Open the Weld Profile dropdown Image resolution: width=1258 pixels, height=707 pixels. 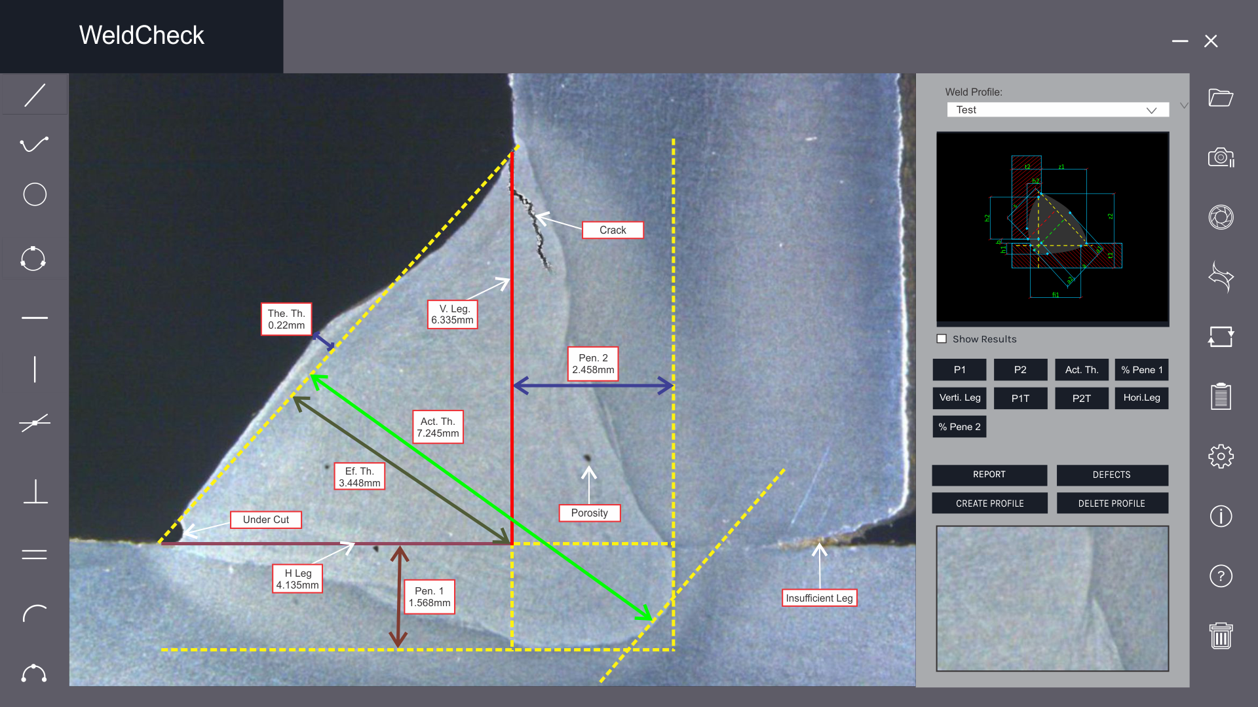click(x=1058, y=110)
